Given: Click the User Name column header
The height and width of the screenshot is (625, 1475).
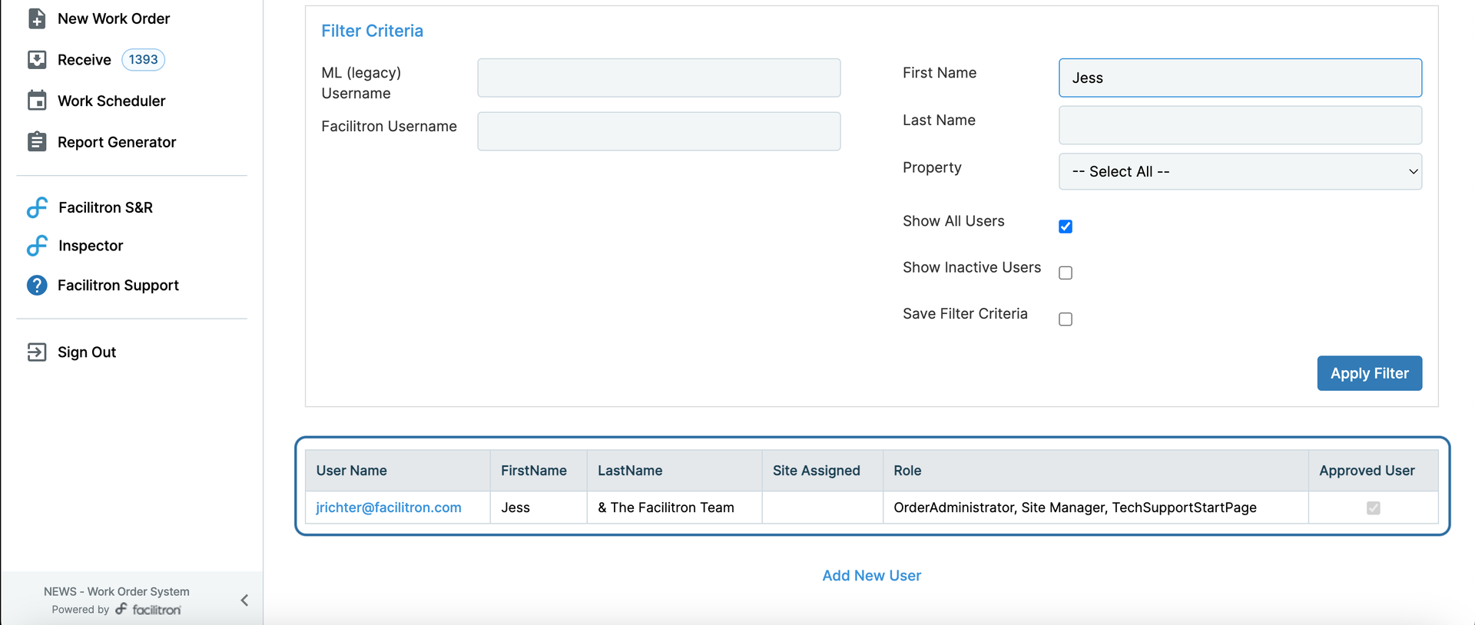Looking at the screenshot, I should pyautogui.click(x=397, y=471).
